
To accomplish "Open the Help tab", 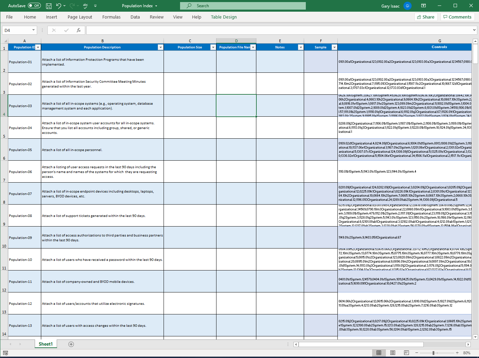I will [x=197, y=17].
